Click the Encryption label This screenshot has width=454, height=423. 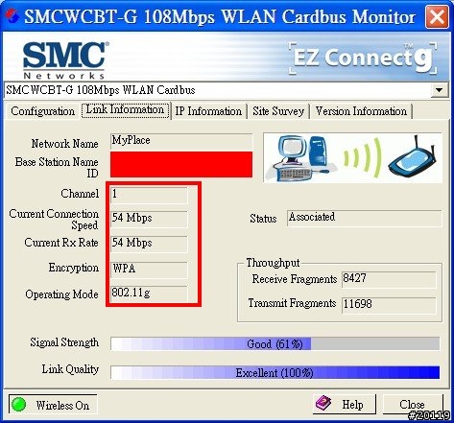click(x=74, y=268)
